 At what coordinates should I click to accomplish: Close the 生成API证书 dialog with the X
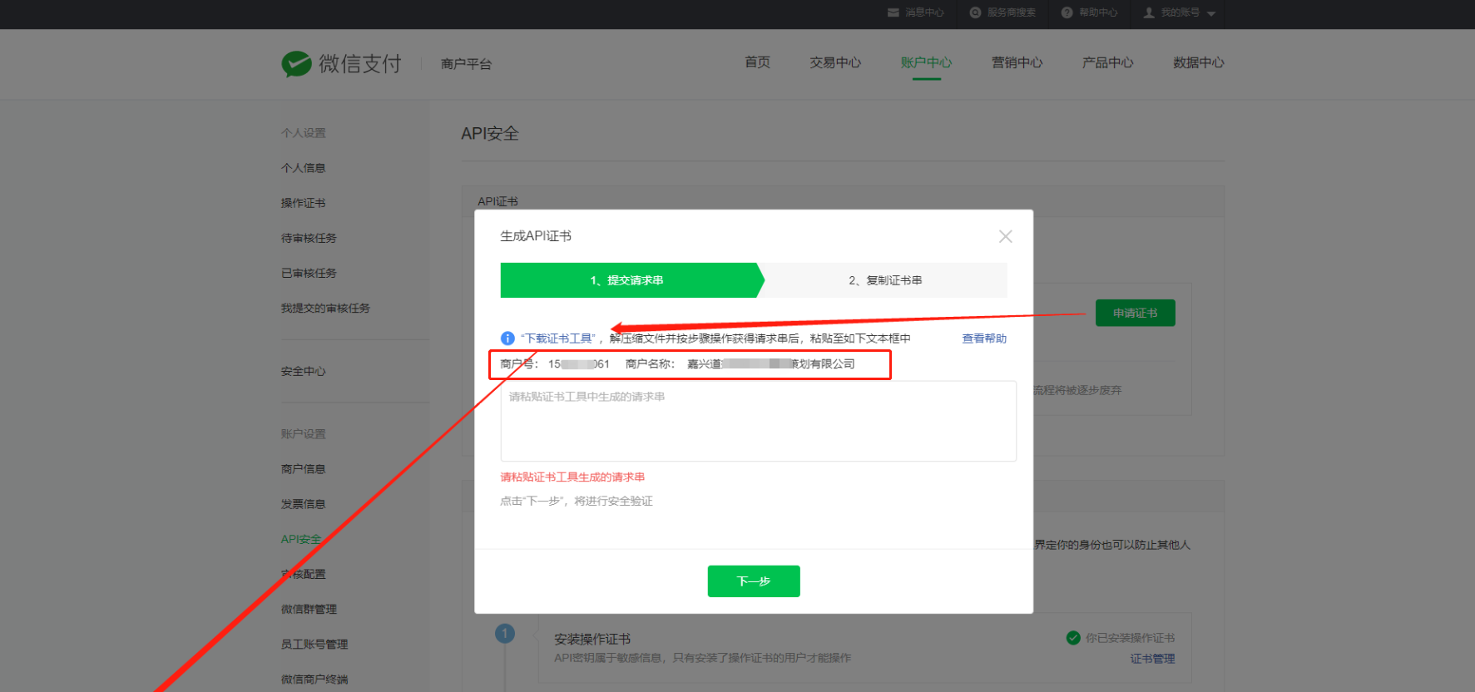click(1006, 236)
